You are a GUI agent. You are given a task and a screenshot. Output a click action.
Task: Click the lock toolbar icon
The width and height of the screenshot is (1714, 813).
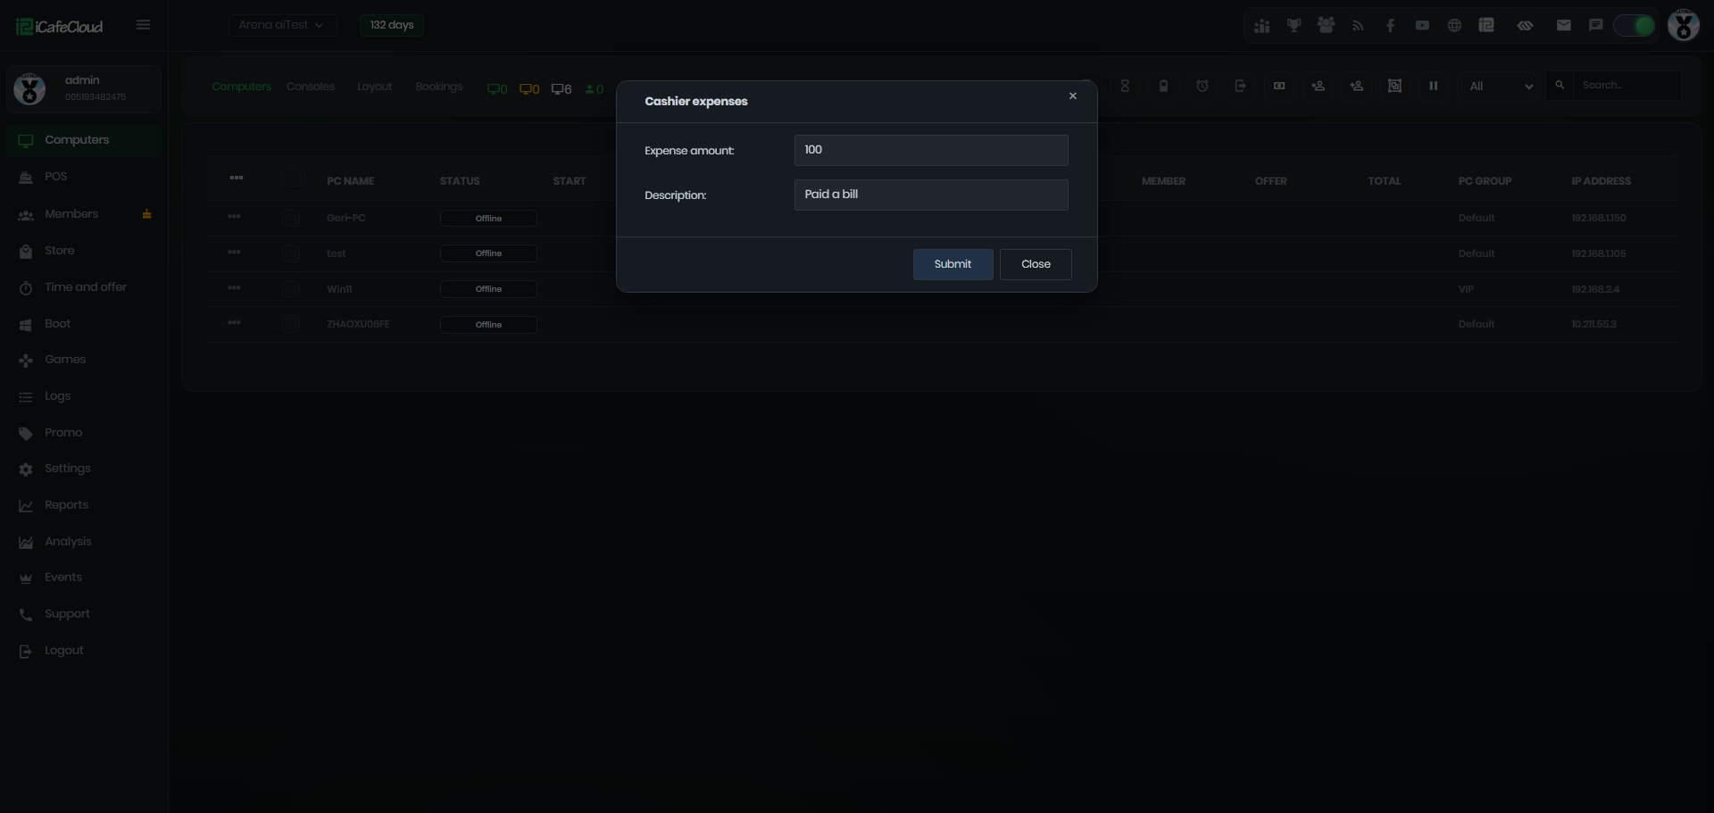pyautogui.click(x=1163, y=87)
